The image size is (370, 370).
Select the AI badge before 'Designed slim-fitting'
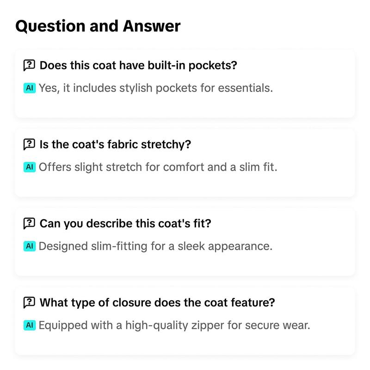tap(30, 246)
